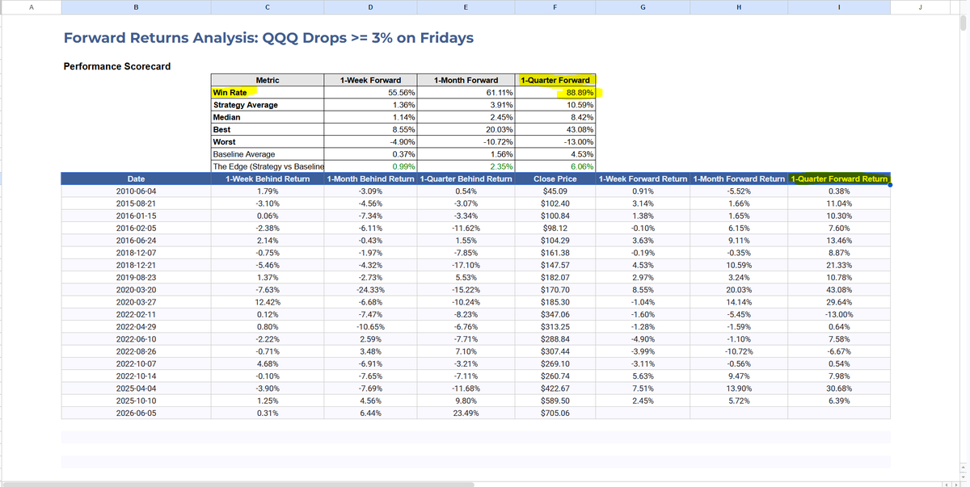
Task: Select date cell 2025-04-04
Action: (136, 388)
